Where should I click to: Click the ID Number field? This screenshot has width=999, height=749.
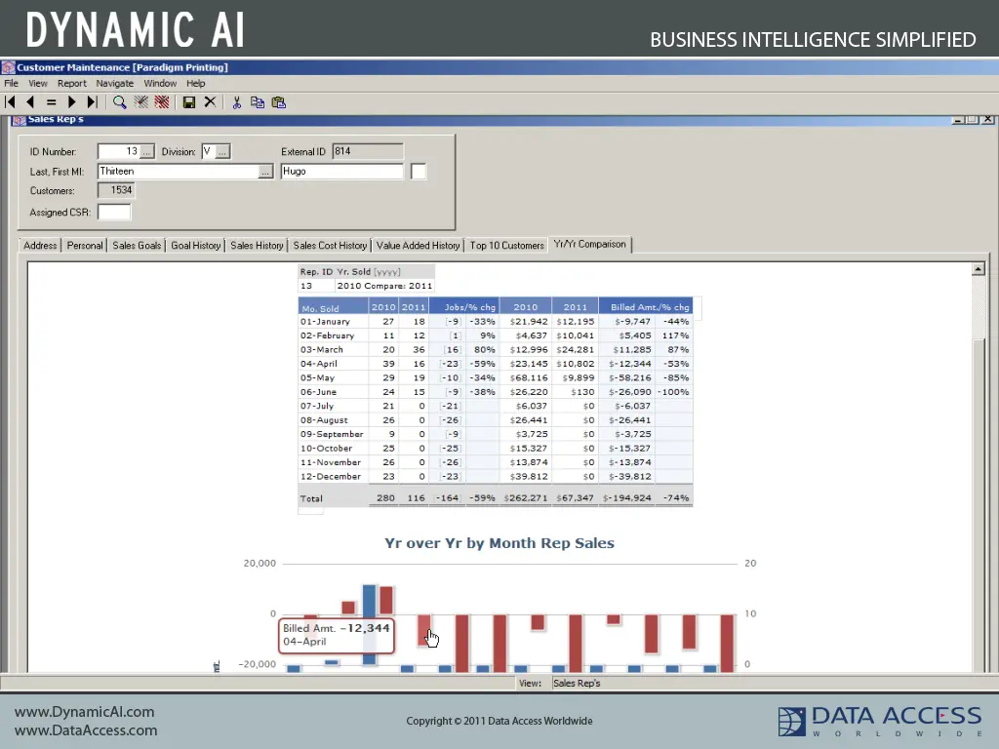click(x=118, y=151)
